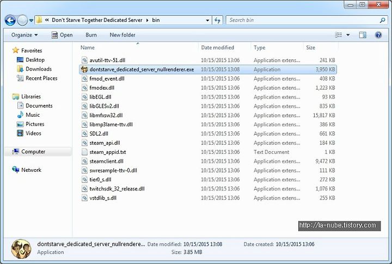
Task: Select fmodex.dll file icon
Action: tap(84, 88)
